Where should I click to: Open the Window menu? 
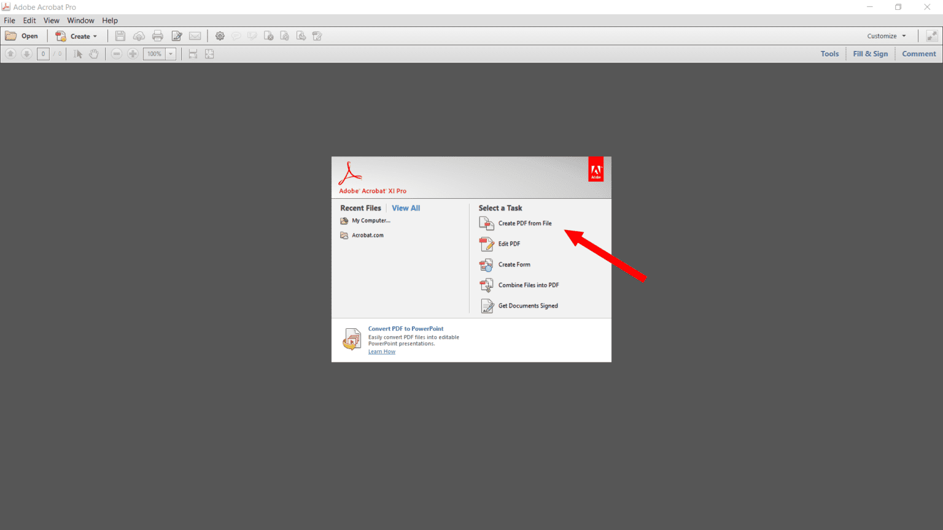tap(80, 20)
